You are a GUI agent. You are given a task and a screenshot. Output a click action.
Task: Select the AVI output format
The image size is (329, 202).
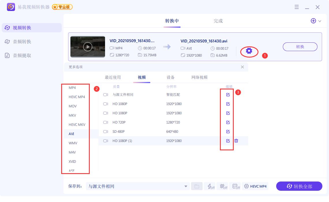point(71,134)
